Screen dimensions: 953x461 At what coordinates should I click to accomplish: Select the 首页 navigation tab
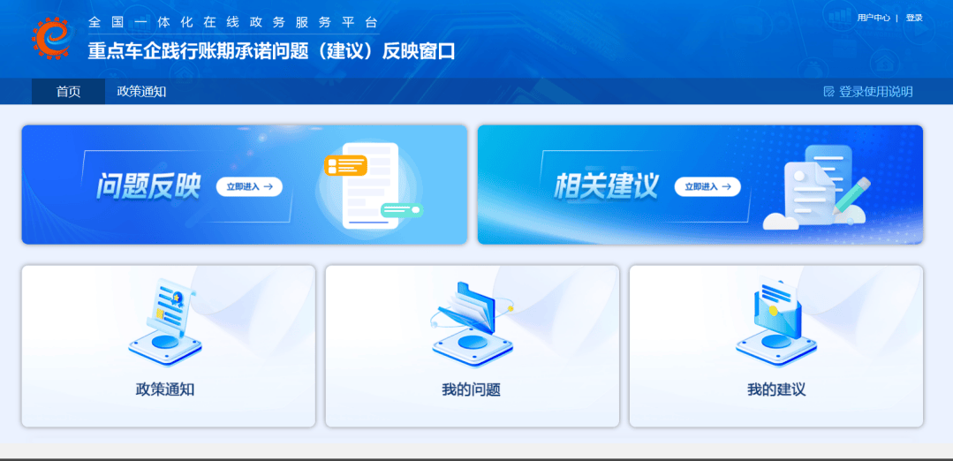tap(68, 92)
